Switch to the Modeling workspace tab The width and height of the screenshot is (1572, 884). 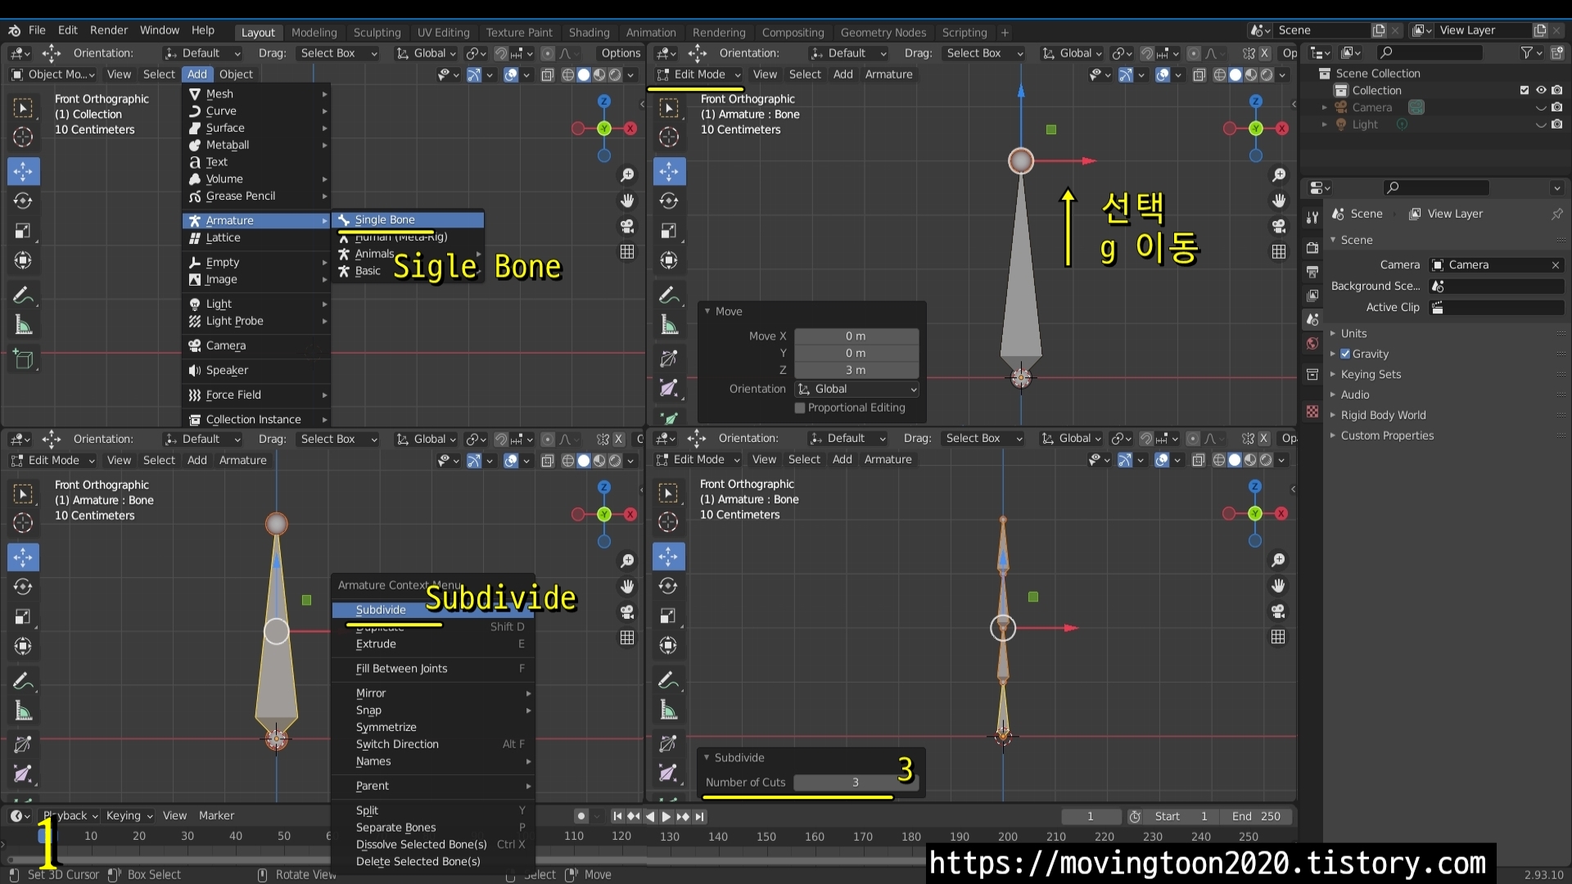[x=314, y=33]
